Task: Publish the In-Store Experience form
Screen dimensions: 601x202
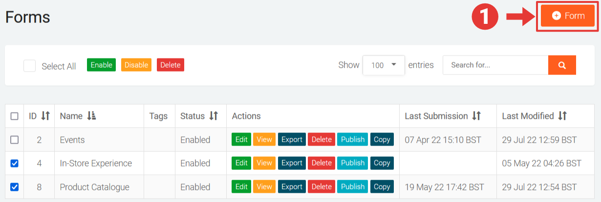Action: click(352, 163)
